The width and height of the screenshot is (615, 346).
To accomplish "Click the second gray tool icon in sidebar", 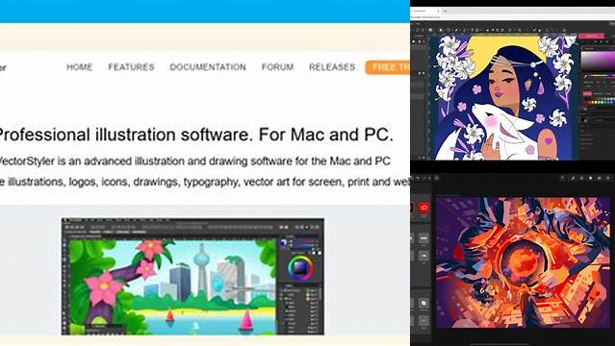I will tap(423, 256).
